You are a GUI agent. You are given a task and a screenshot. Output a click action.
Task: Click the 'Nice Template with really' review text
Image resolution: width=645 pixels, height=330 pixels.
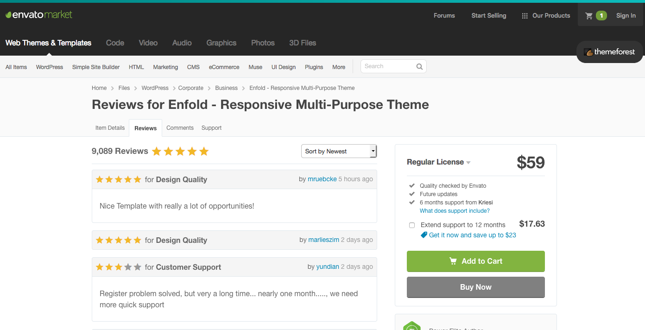click(177, 206)
